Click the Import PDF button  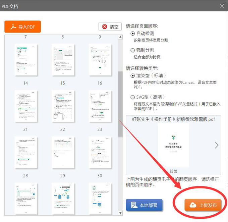pyautogui.click(x=23, y=27)
